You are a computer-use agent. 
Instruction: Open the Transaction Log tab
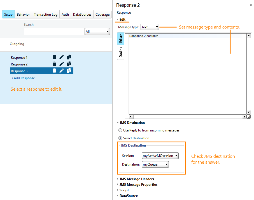click(x=45, y=14)
